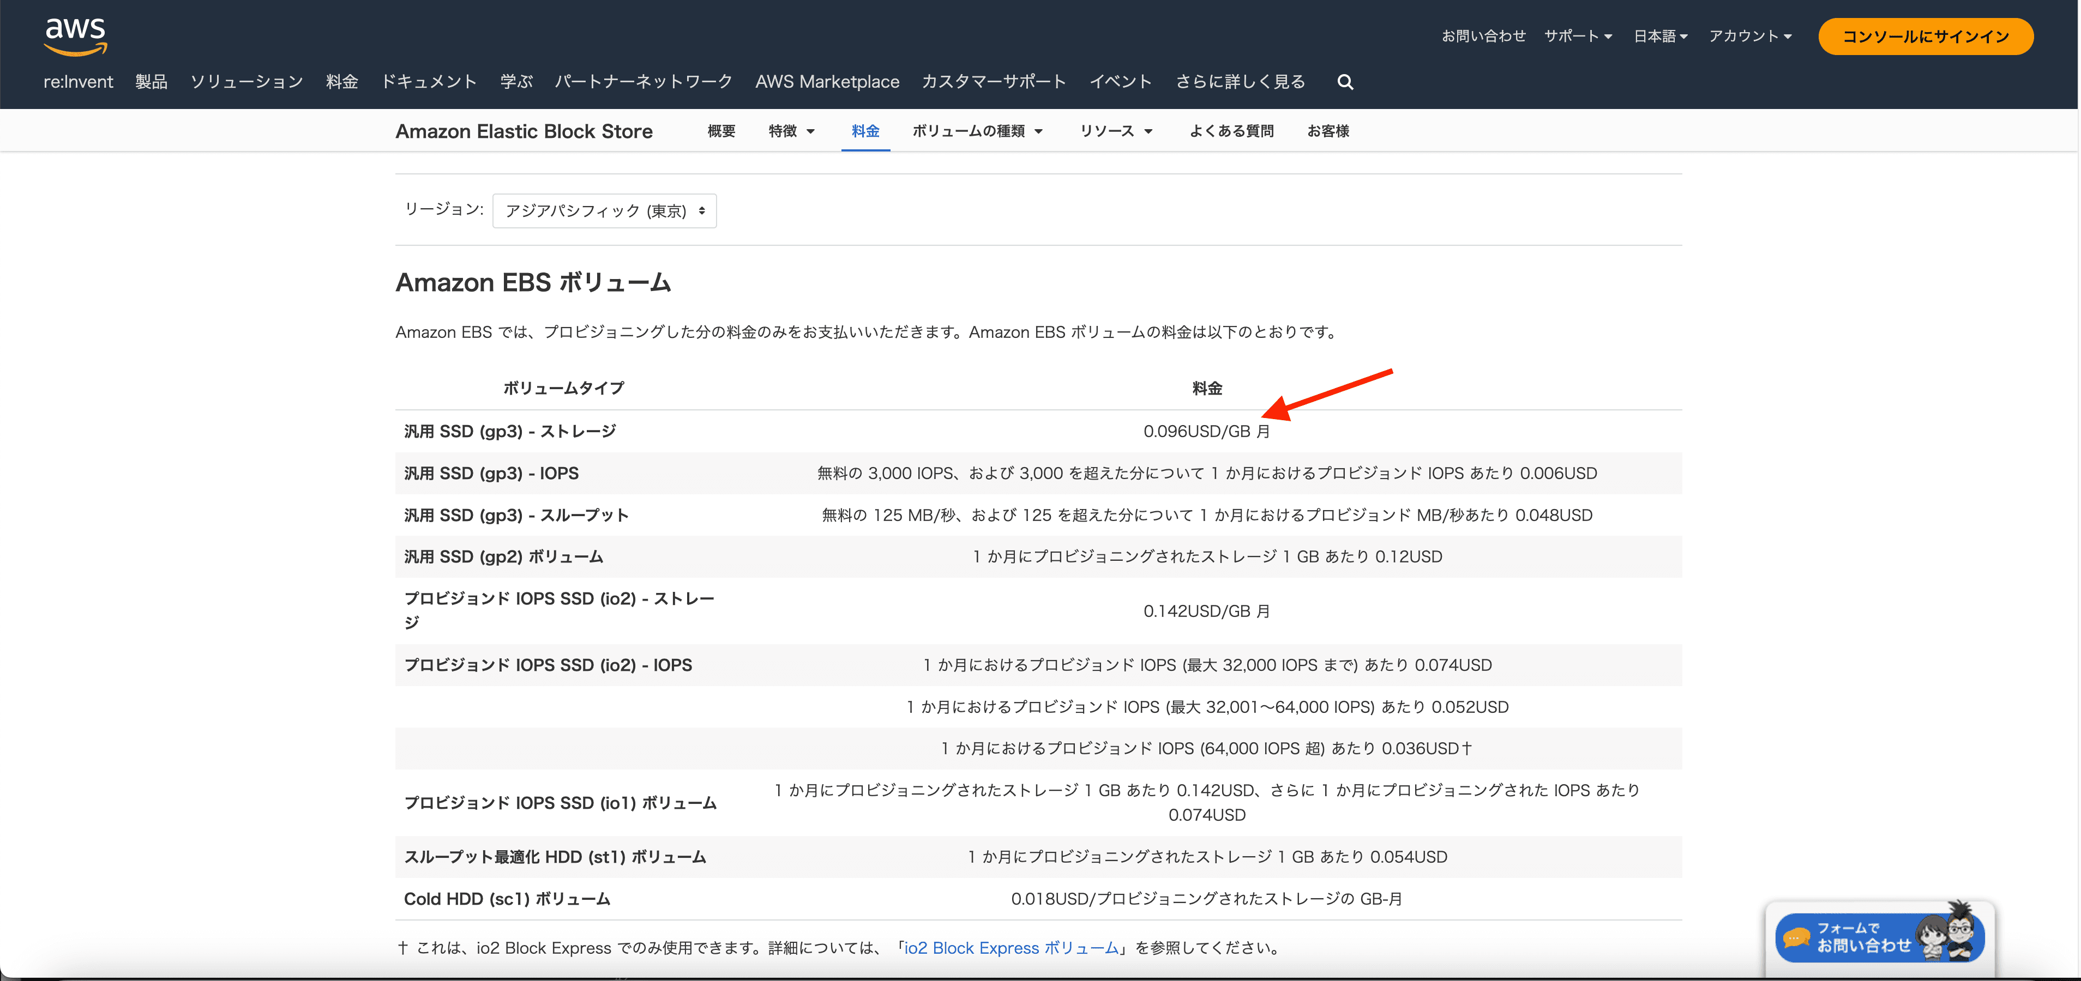Click the 料金 table column header
The width and height of the screenshot is (2081, 981).
tap(1207, 389)
